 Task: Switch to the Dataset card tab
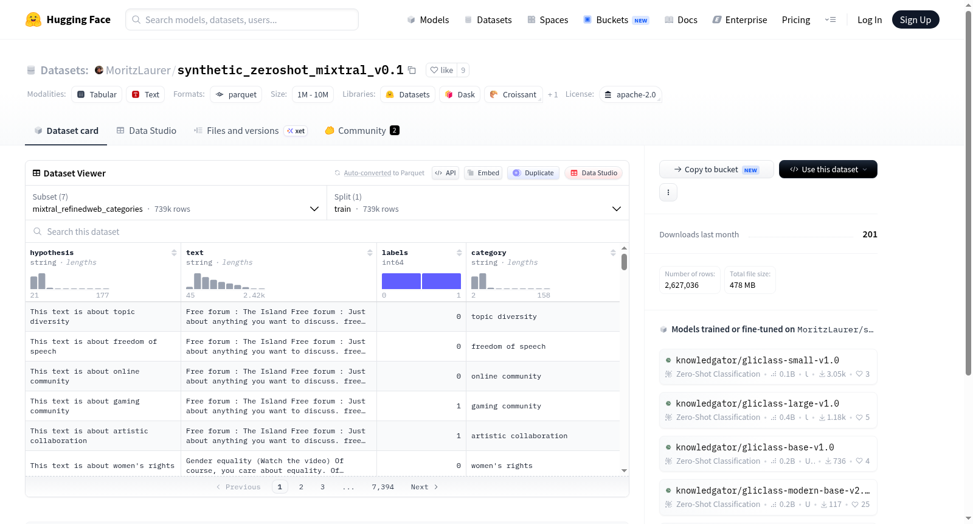click(66, 130)
